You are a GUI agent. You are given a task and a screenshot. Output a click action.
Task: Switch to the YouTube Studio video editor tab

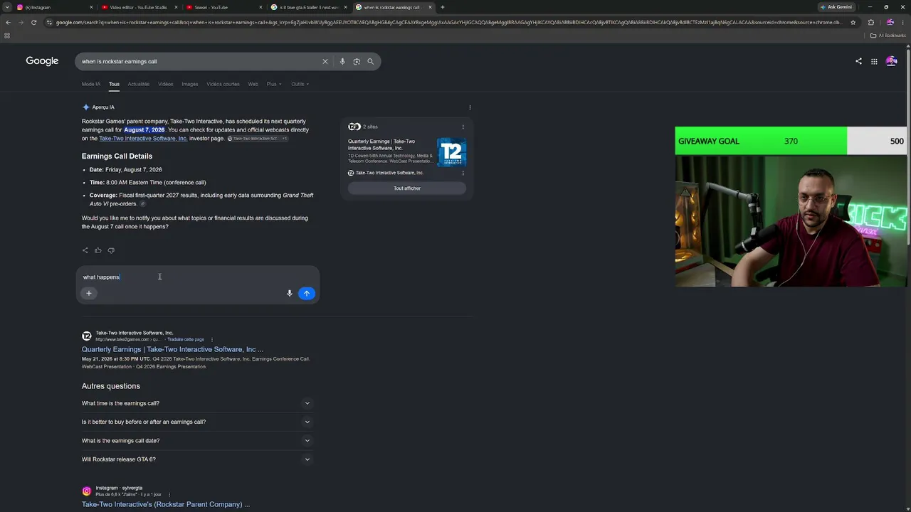(x=139, y=7)
